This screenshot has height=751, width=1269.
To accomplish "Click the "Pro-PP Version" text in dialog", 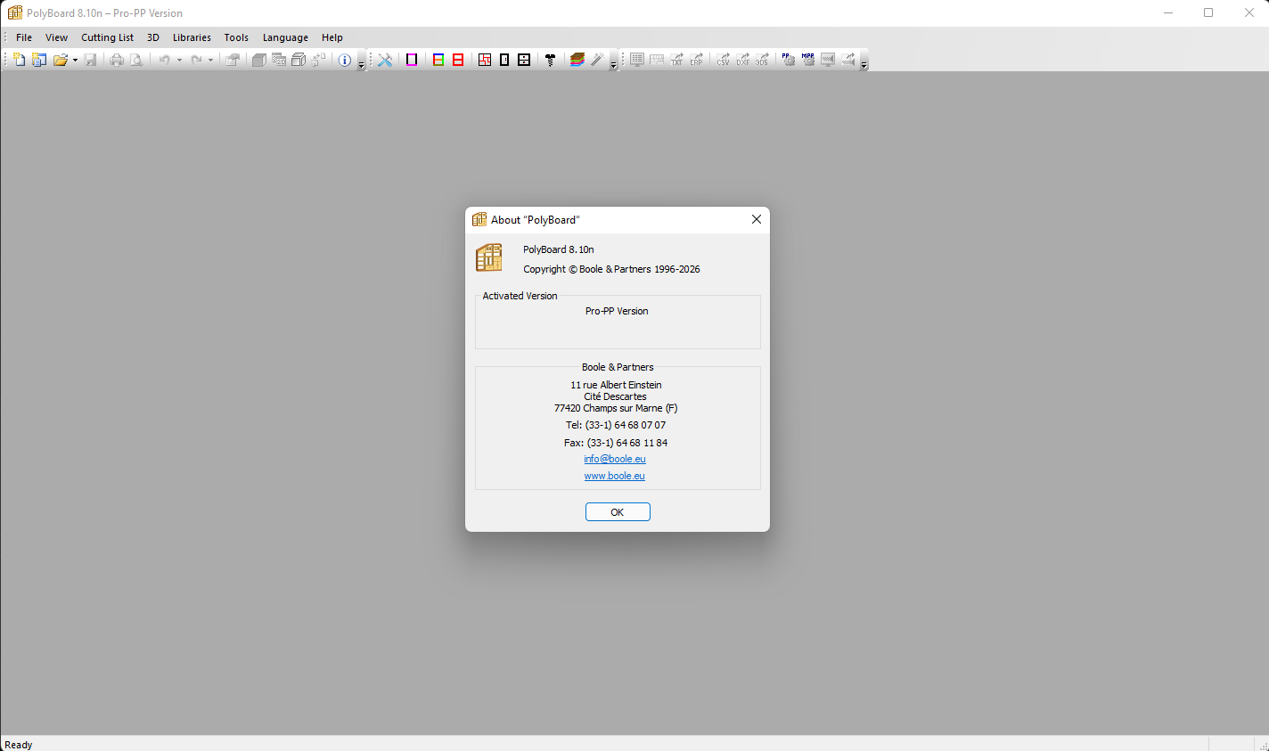I will pyautogui.click(x=617, y=311).
